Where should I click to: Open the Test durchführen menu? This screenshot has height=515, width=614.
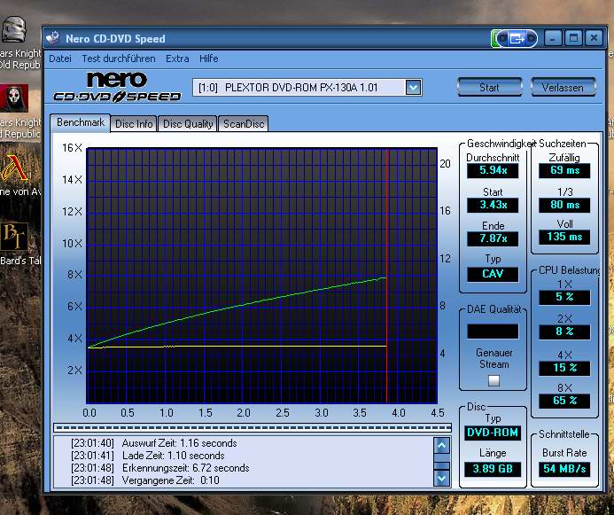[118, 59]
